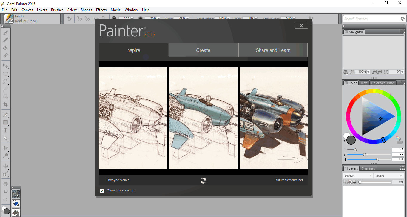
Task: Open the Color panel options menu
Action: (x=402, y=83)
